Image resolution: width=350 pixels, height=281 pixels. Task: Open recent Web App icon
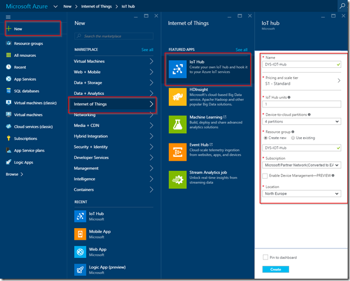(80, 252)
